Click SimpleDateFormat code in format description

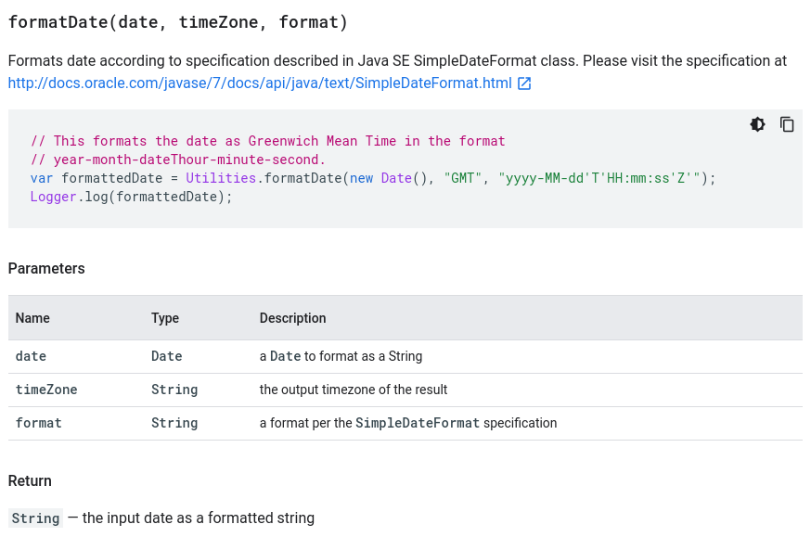[418, 423]
